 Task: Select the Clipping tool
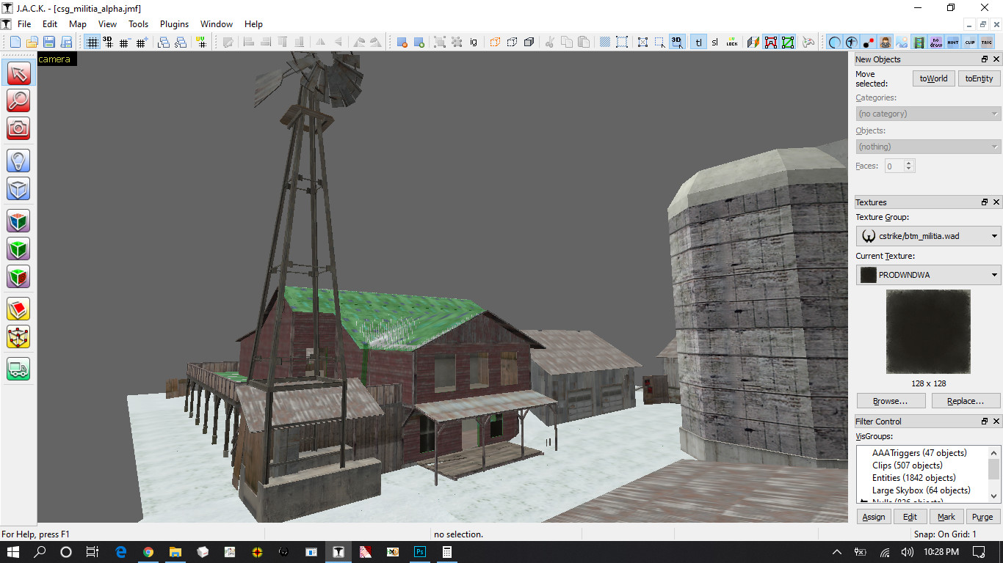coord(18,309)
